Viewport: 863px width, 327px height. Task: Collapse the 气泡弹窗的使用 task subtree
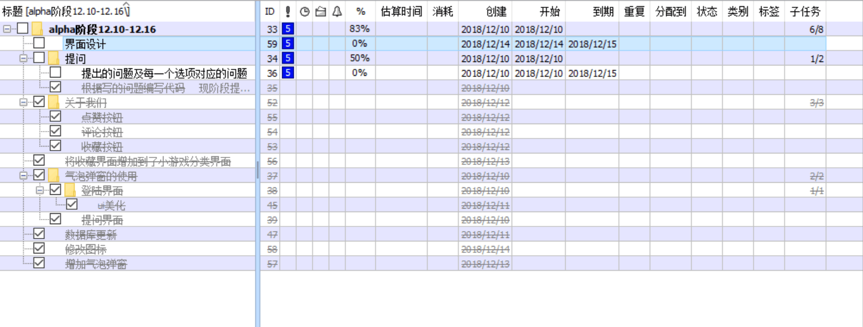pyautogui.click(x=24, y=175)
